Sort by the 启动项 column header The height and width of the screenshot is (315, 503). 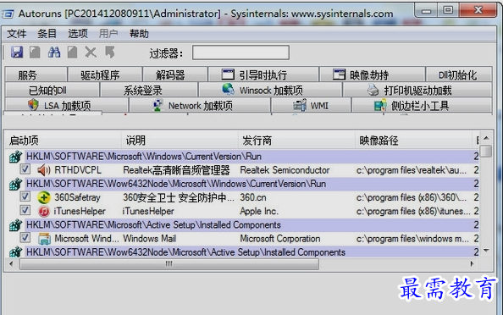point(64,141)
